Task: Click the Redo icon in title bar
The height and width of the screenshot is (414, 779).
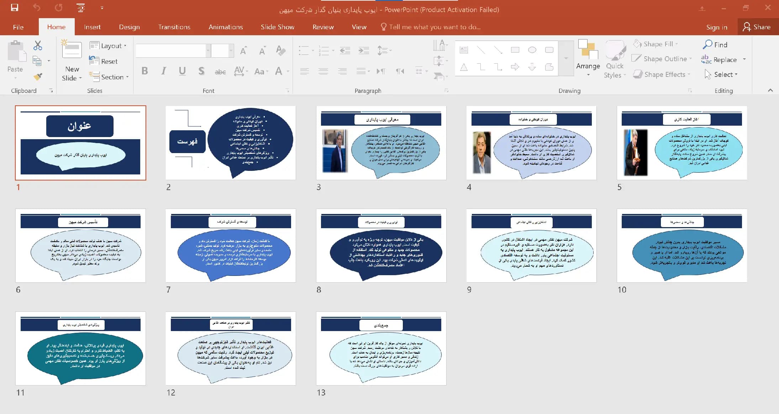Action: [x=59, y=7]
